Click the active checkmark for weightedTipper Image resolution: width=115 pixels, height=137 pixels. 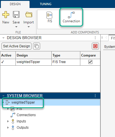(3, 62)
